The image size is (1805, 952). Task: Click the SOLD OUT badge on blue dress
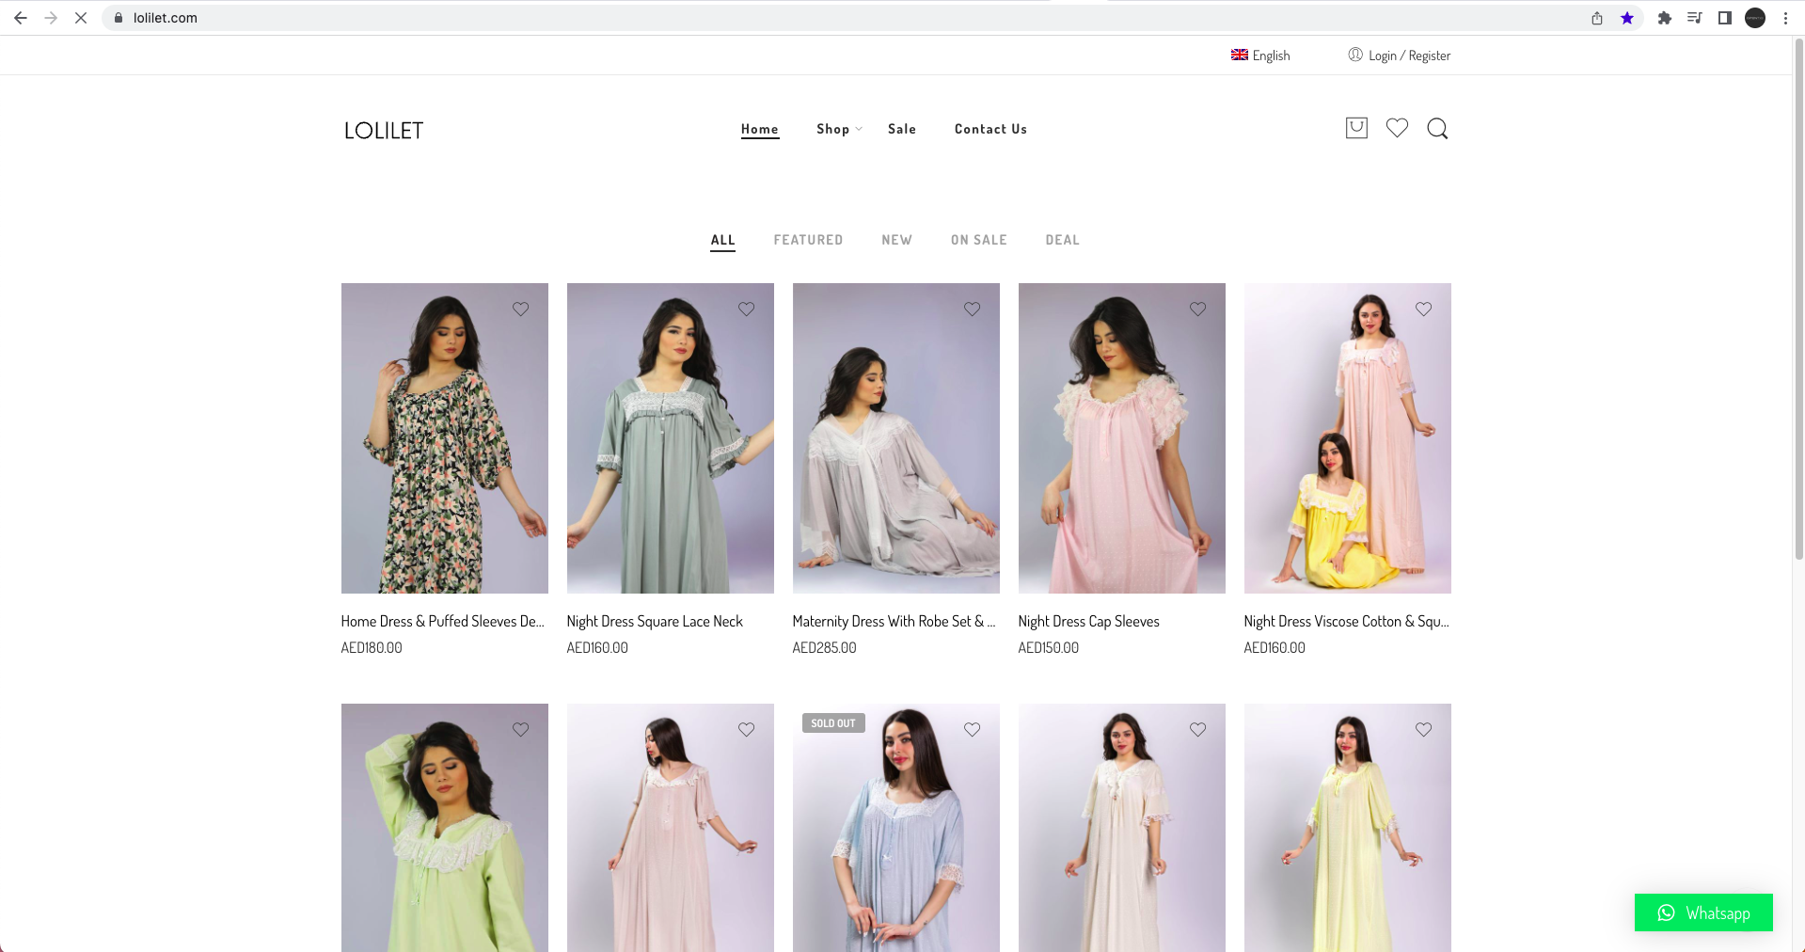click(x=833, y=723)
